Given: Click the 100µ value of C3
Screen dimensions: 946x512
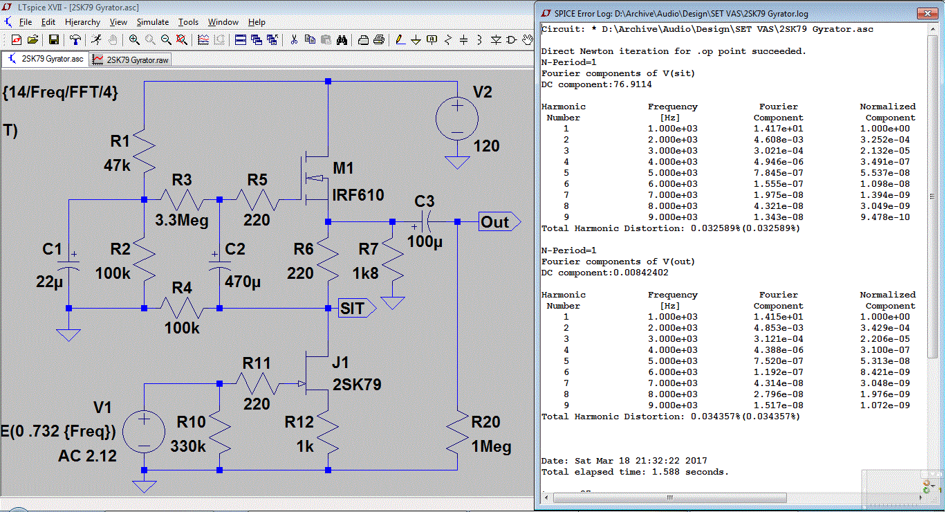Looking at the screenshot, I should (425, 242).
